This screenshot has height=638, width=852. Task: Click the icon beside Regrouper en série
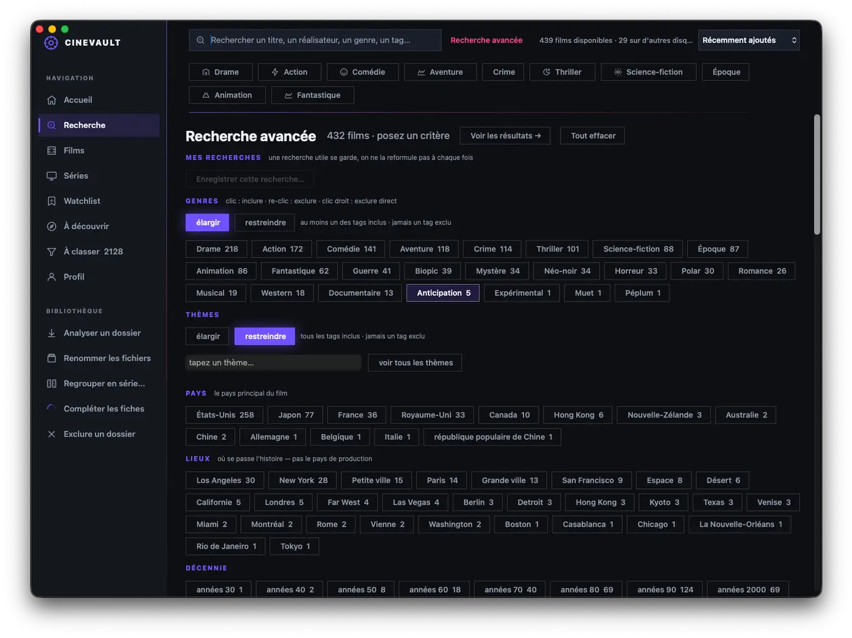pyautogui.click(x=52, y=384)
